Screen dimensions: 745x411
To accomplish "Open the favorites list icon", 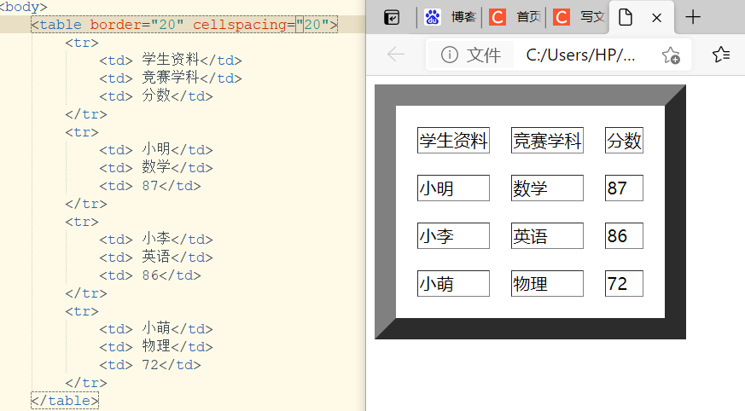I will tap(721, 55).
